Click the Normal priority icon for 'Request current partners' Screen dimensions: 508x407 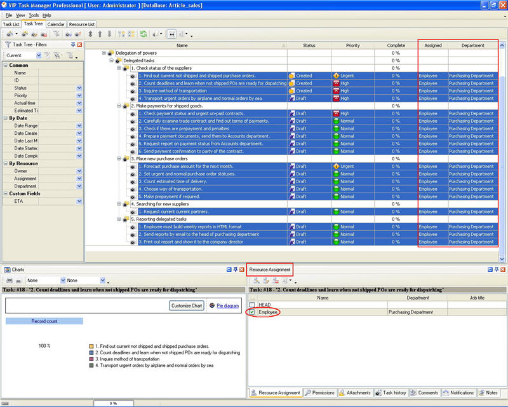click(337, 212)
